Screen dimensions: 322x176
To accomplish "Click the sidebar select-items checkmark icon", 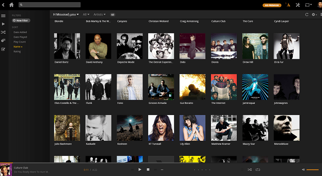I will click(3, 49).
